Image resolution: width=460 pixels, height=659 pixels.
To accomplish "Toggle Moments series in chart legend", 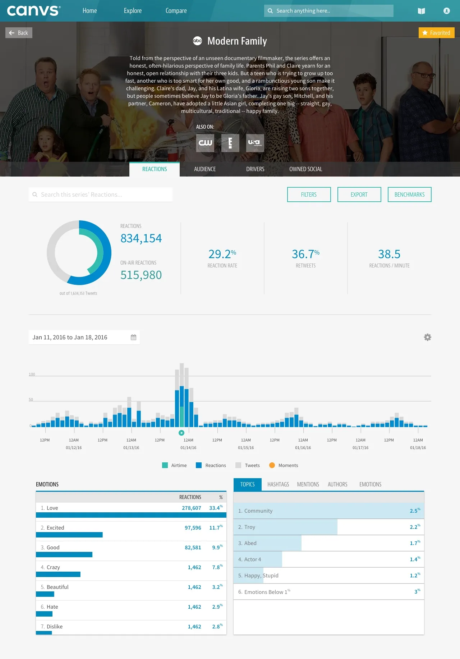I will pos(283,465).
